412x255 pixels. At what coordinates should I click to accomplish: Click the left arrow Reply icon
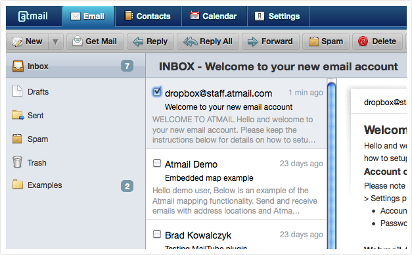[138, 41]
